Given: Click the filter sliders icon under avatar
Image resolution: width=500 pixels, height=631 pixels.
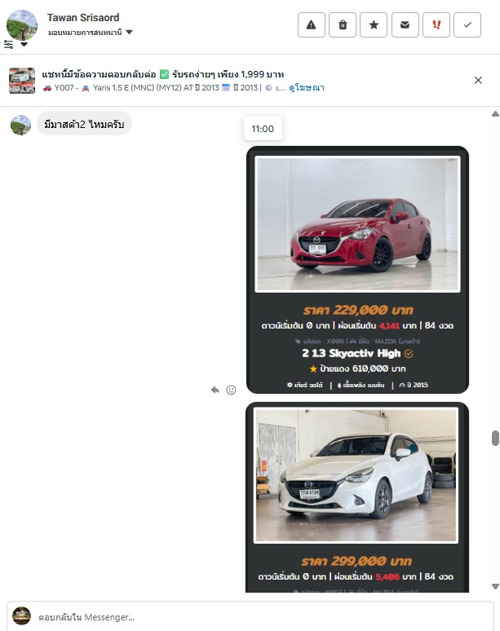Looking at the screenshot, I should pyautogui.click(x=8, y=44).
